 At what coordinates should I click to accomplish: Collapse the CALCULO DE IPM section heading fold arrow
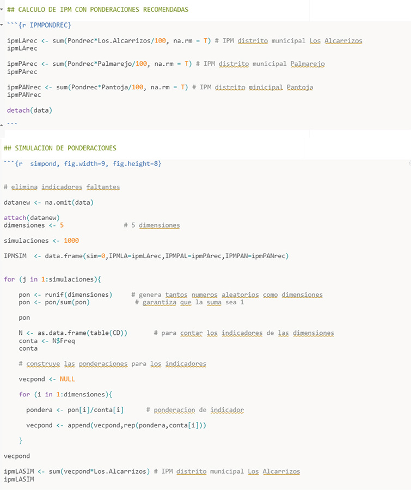pyautogui.click(x=2, y=10)
